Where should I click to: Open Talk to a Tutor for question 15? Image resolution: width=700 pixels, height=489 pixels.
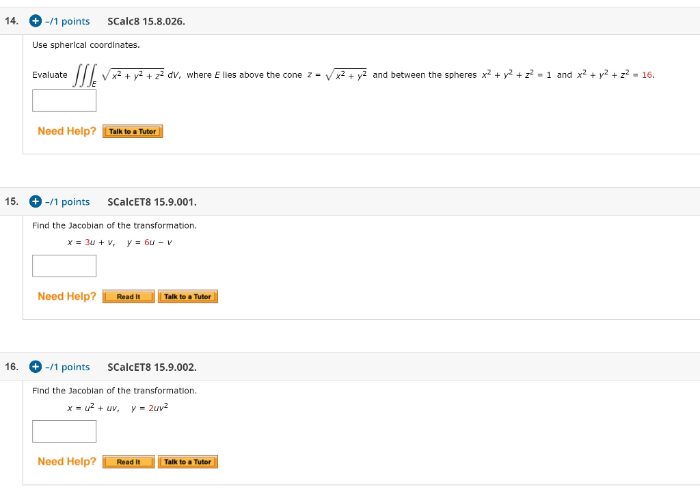(x=188, y=296)
